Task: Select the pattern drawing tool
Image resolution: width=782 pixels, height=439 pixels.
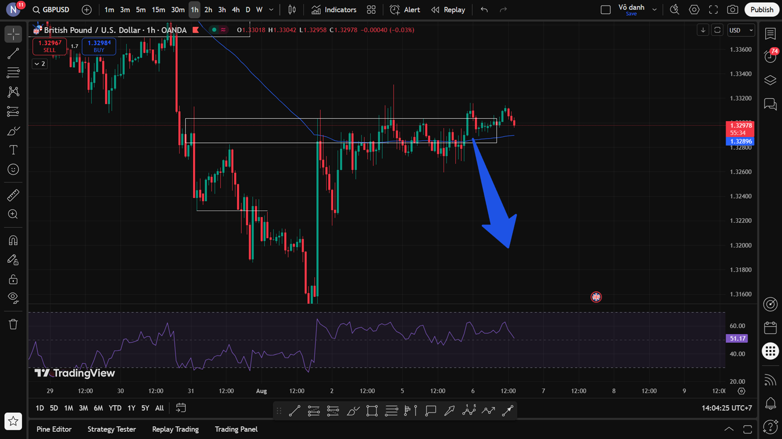Action: 13,92
